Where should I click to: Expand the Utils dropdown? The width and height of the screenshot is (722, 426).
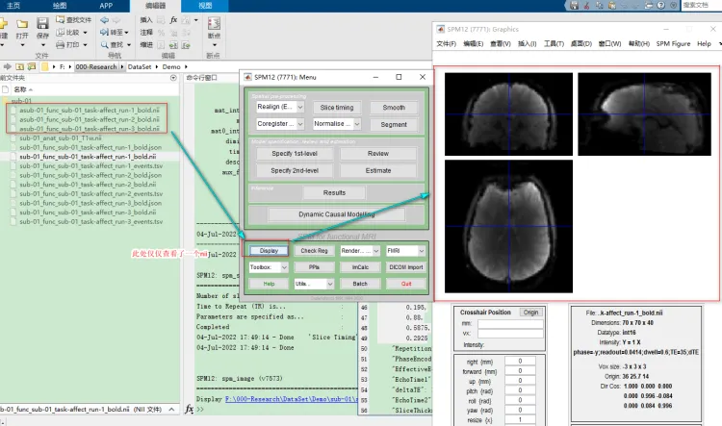pos(330,284)
